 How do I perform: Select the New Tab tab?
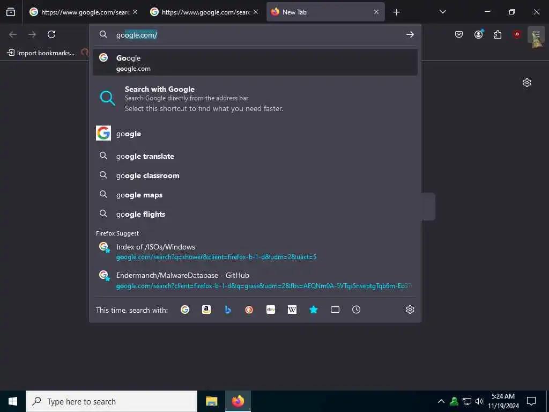pos(325,12)
